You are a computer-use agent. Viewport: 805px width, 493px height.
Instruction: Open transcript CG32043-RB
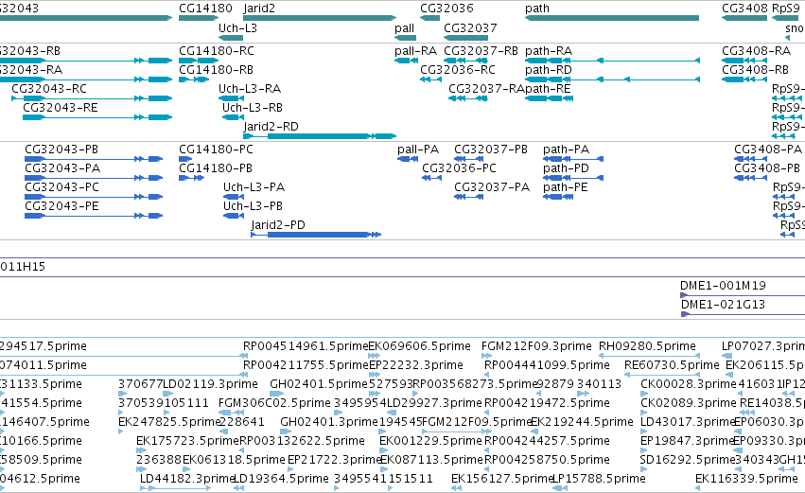(x=29, y=51)
